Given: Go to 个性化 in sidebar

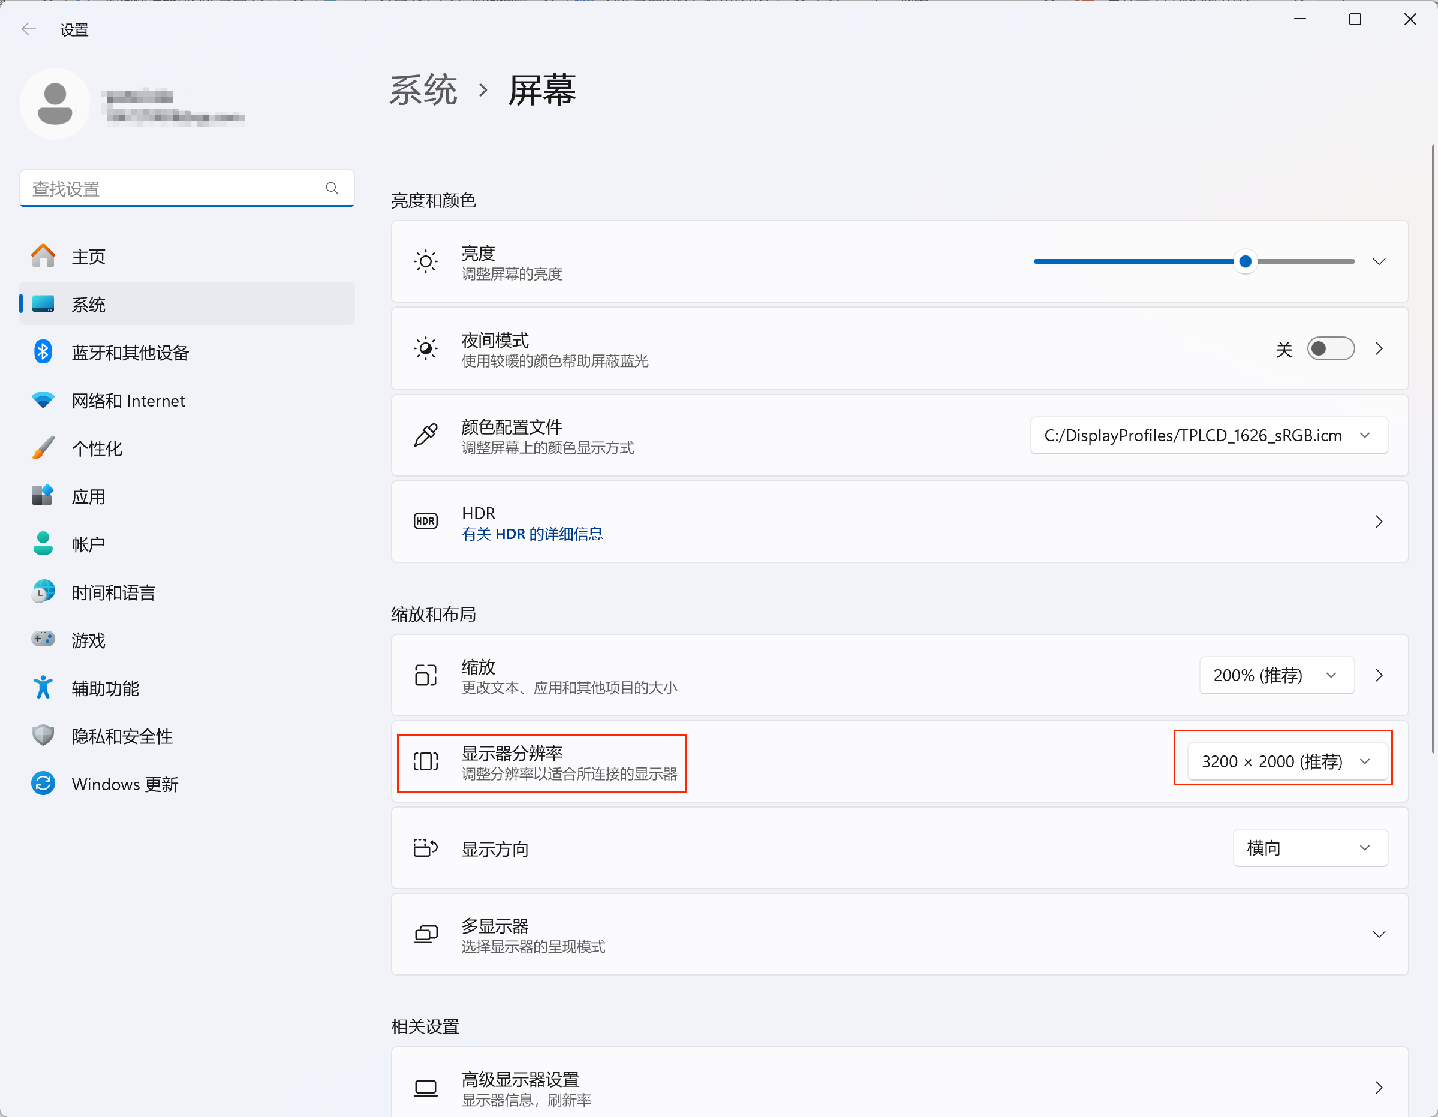Looking at the screenshot, I should coord(97,449).
